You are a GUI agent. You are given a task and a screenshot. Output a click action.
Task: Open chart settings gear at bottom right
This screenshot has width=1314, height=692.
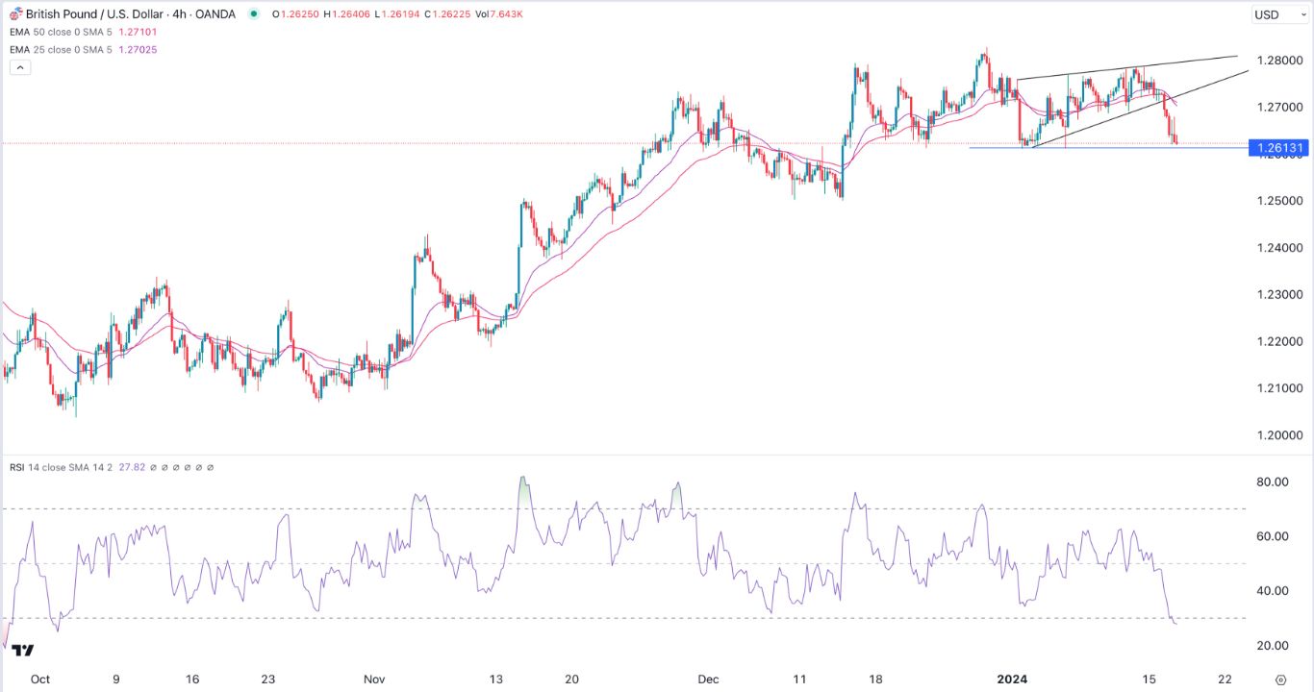(1280, 679)
